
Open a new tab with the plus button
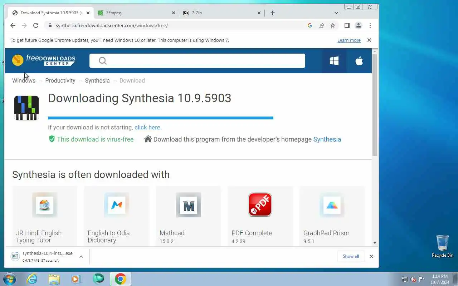(273, 13)
